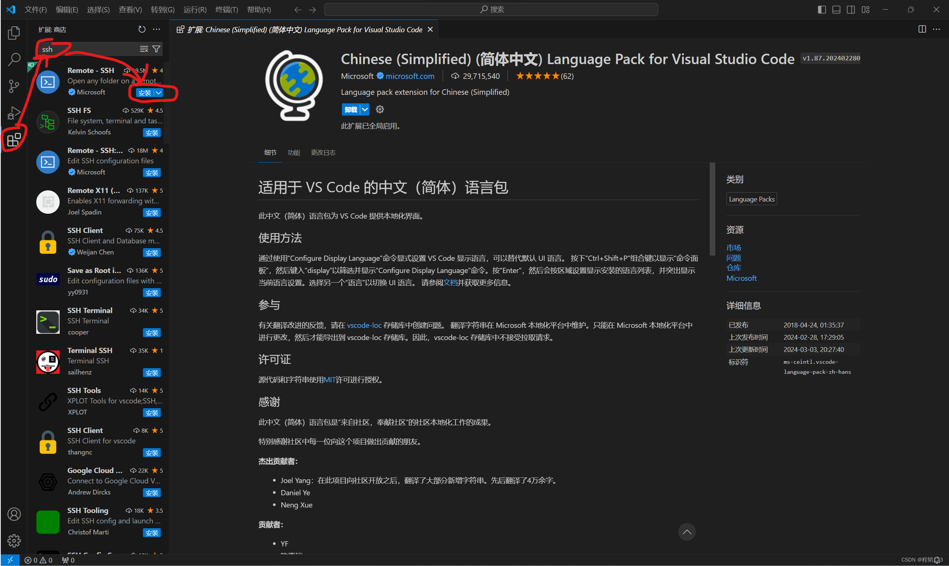
Task: Open editor more actions ellipsis
Action: (x=936, y=29)
